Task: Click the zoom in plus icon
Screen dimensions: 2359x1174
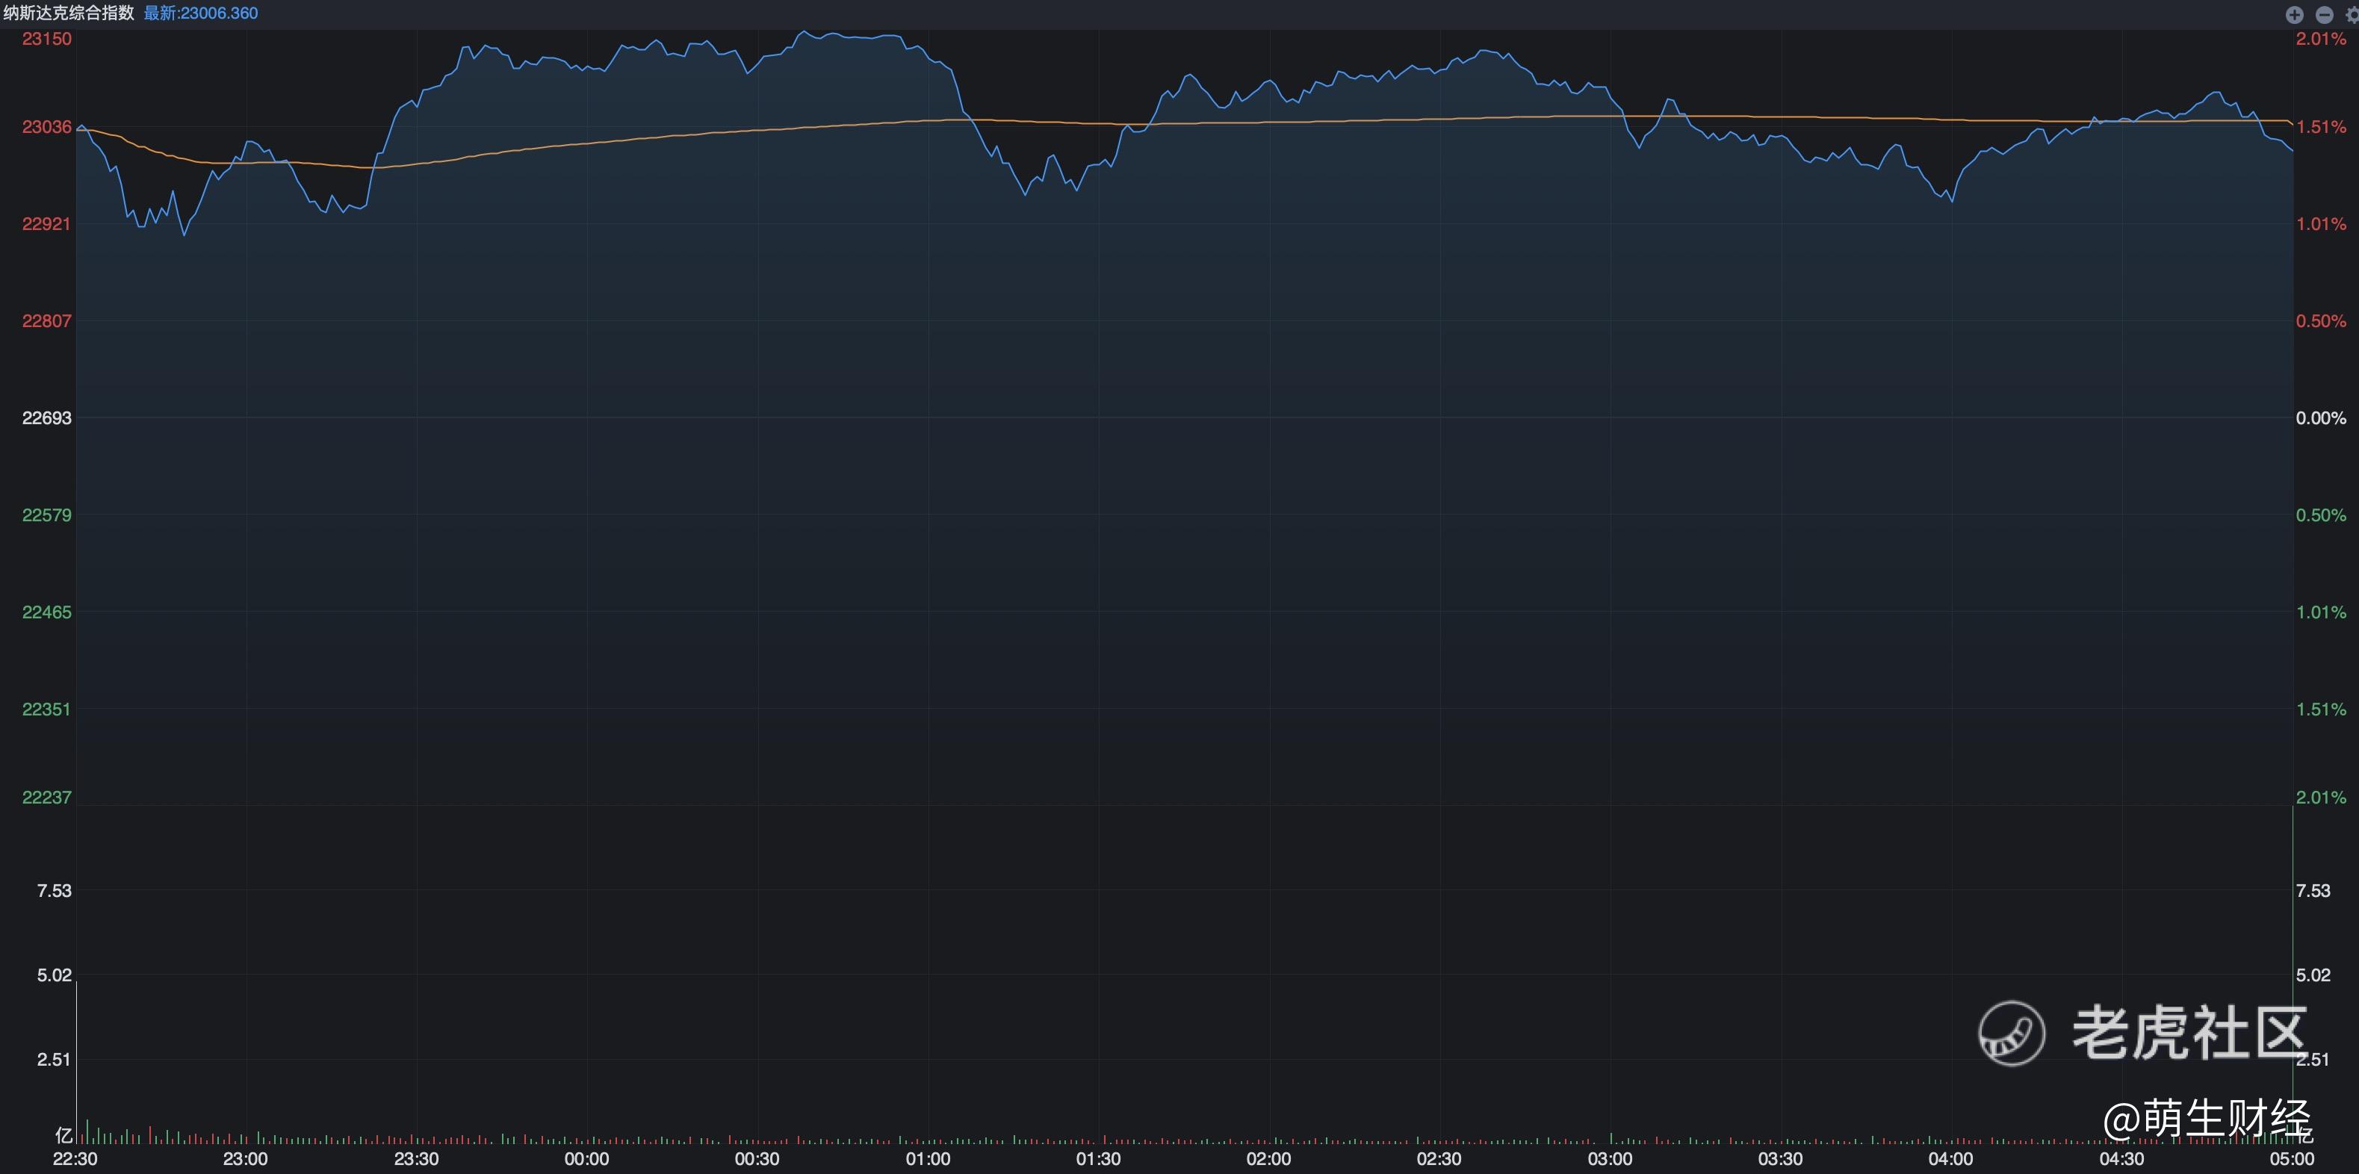Action: (2294, 13)
